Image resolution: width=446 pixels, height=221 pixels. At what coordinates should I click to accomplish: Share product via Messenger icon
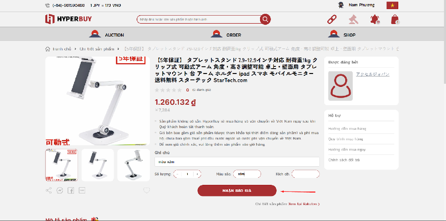60,190
